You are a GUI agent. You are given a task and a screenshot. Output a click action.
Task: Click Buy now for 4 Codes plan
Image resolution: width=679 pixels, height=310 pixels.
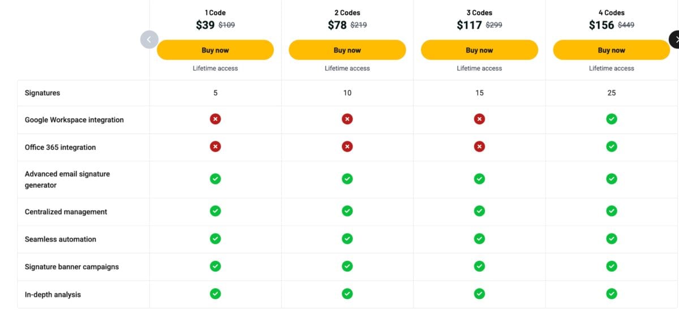pyautogui.click(x=612, y=50)
